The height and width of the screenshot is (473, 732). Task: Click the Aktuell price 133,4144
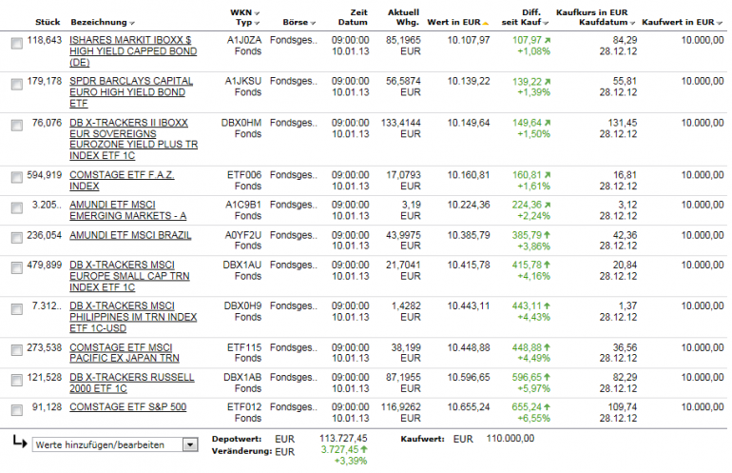401,123
